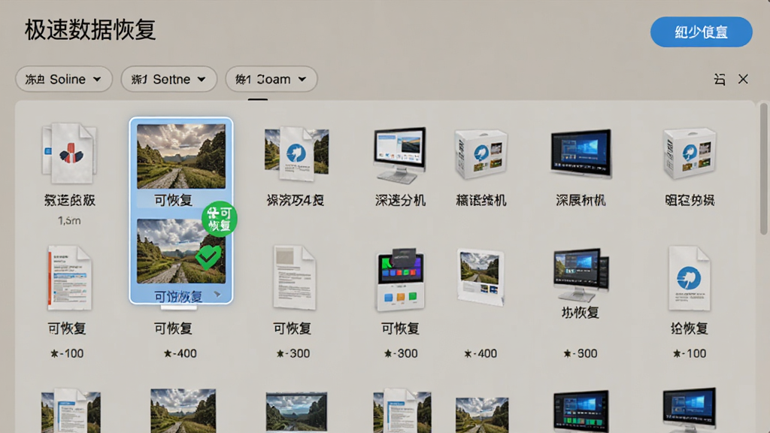Open the Seltne dropdown filter
This screenshot has width=770, height=433.
point(169,79)
